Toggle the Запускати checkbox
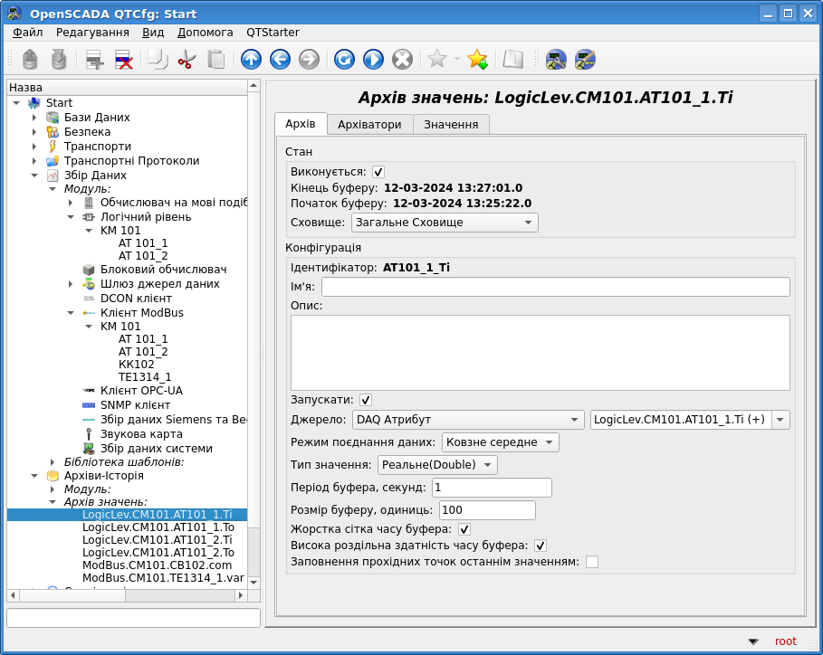823x655 pixels. 366,400
